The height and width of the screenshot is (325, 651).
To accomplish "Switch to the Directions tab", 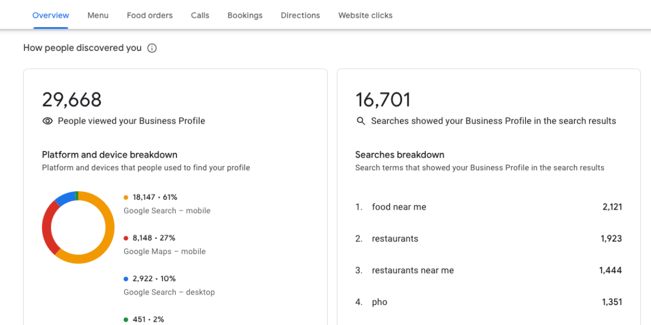I will [300, 15].
